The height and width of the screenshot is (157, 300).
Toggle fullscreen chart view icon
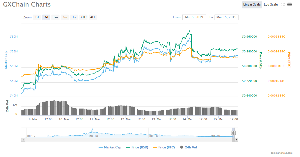coord(283,5)
